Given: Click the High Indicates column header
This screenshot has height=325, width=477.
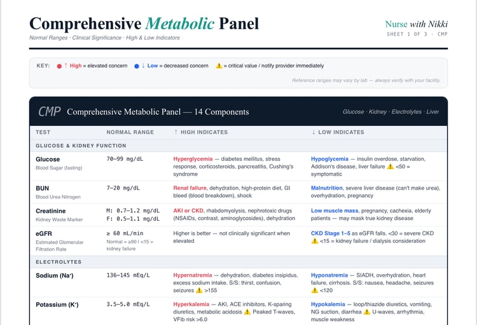Looking at the screenshot, I should click(x=201, y=132).
